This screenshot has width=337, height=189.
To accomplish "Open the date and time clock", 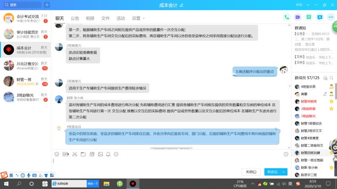I will tap(313, 184).
